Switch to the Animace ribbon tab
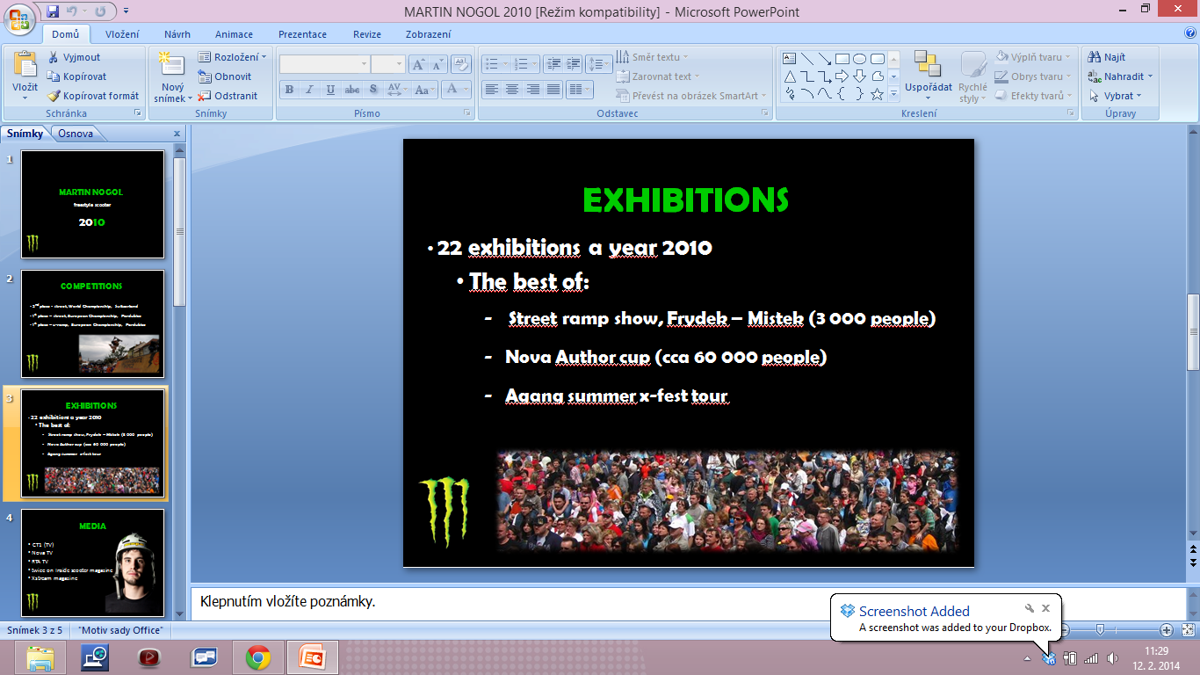The image size is (1200, 675). [x=234, y=34]
